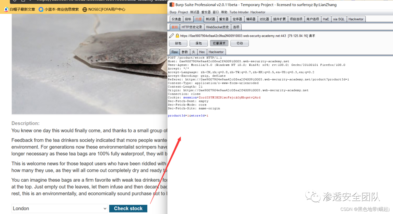
Task: Switch to the 定序器 tab
Action: pyautogui.click(x=237, y=19)
